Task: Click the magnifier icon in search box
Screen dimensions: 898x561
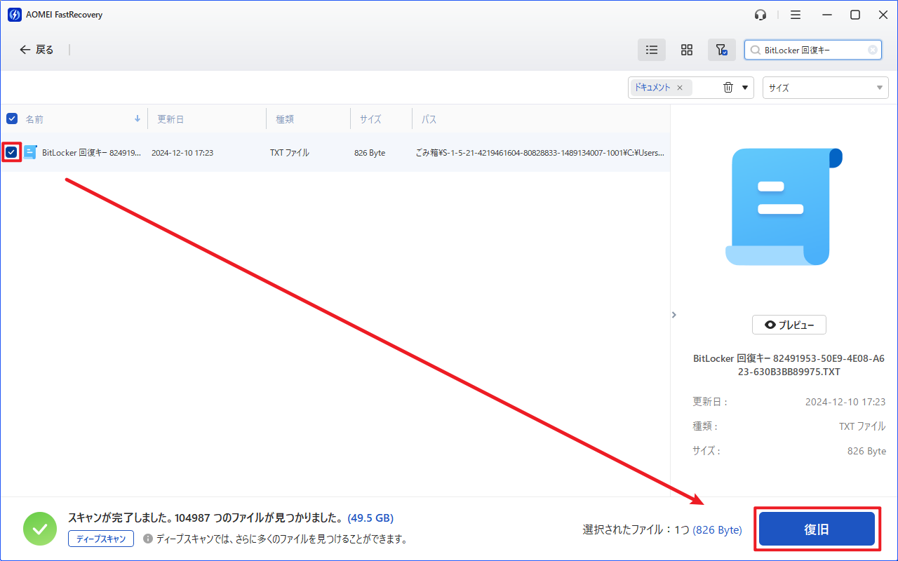Action: coord(755,50)
